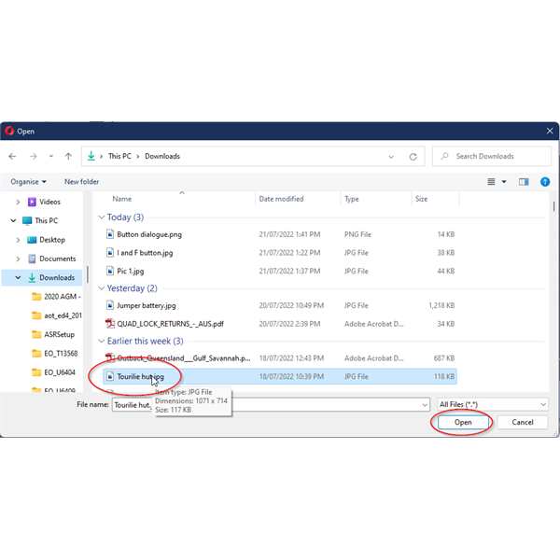Click the forward navigation arrow
Image resolution: width=560 pixels, height=560 pixels.
(34, 157)
